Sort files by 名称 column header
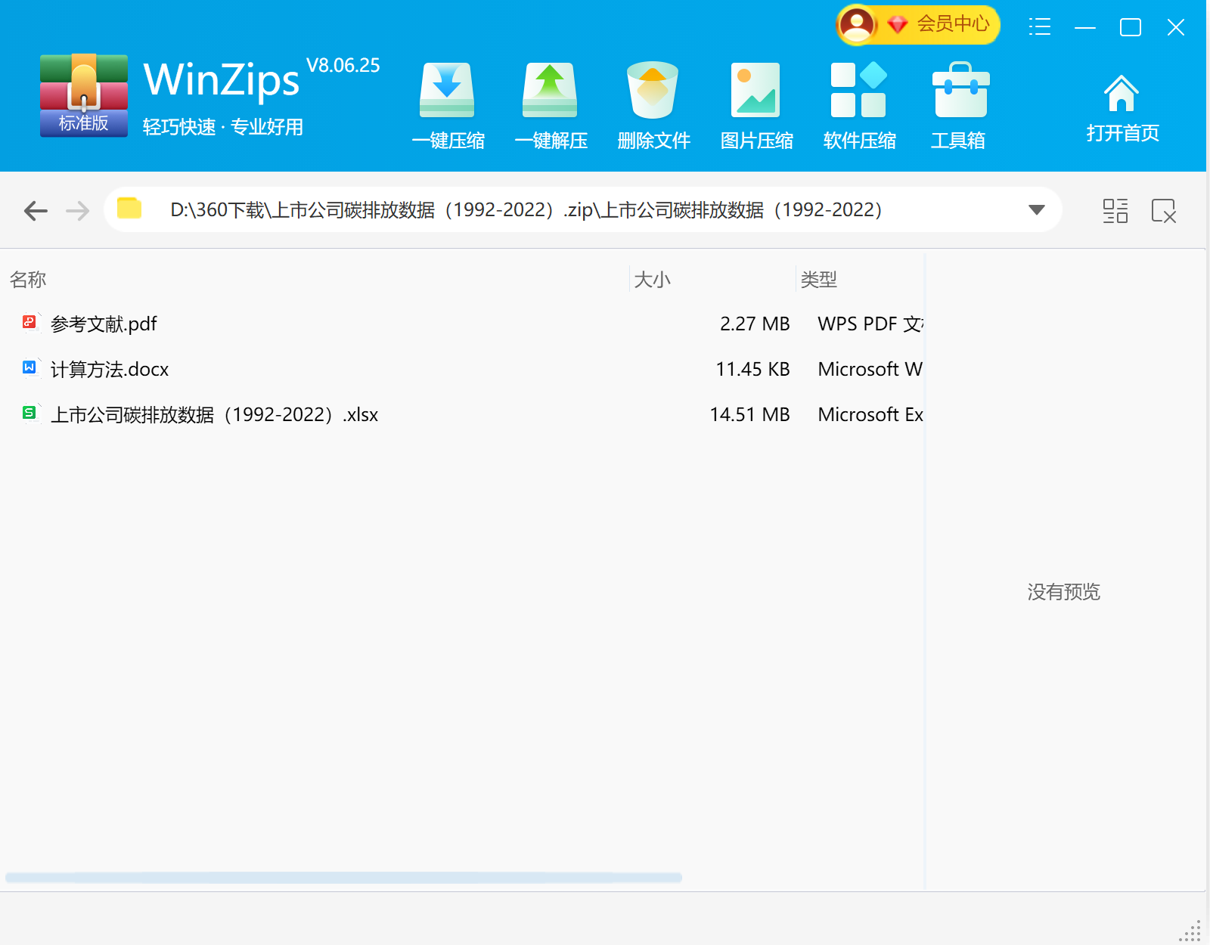The width and height of the screenshot is (1210, 945). click(28, 280)
